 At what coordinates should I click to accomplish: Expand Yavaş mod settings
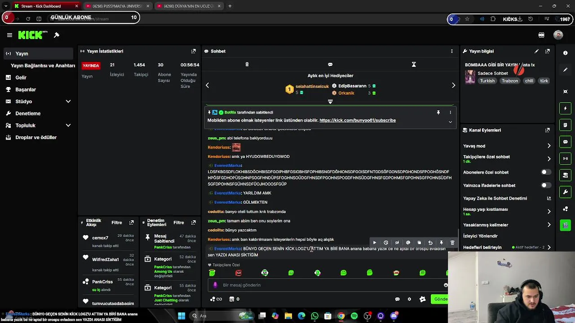pos(549,146)
